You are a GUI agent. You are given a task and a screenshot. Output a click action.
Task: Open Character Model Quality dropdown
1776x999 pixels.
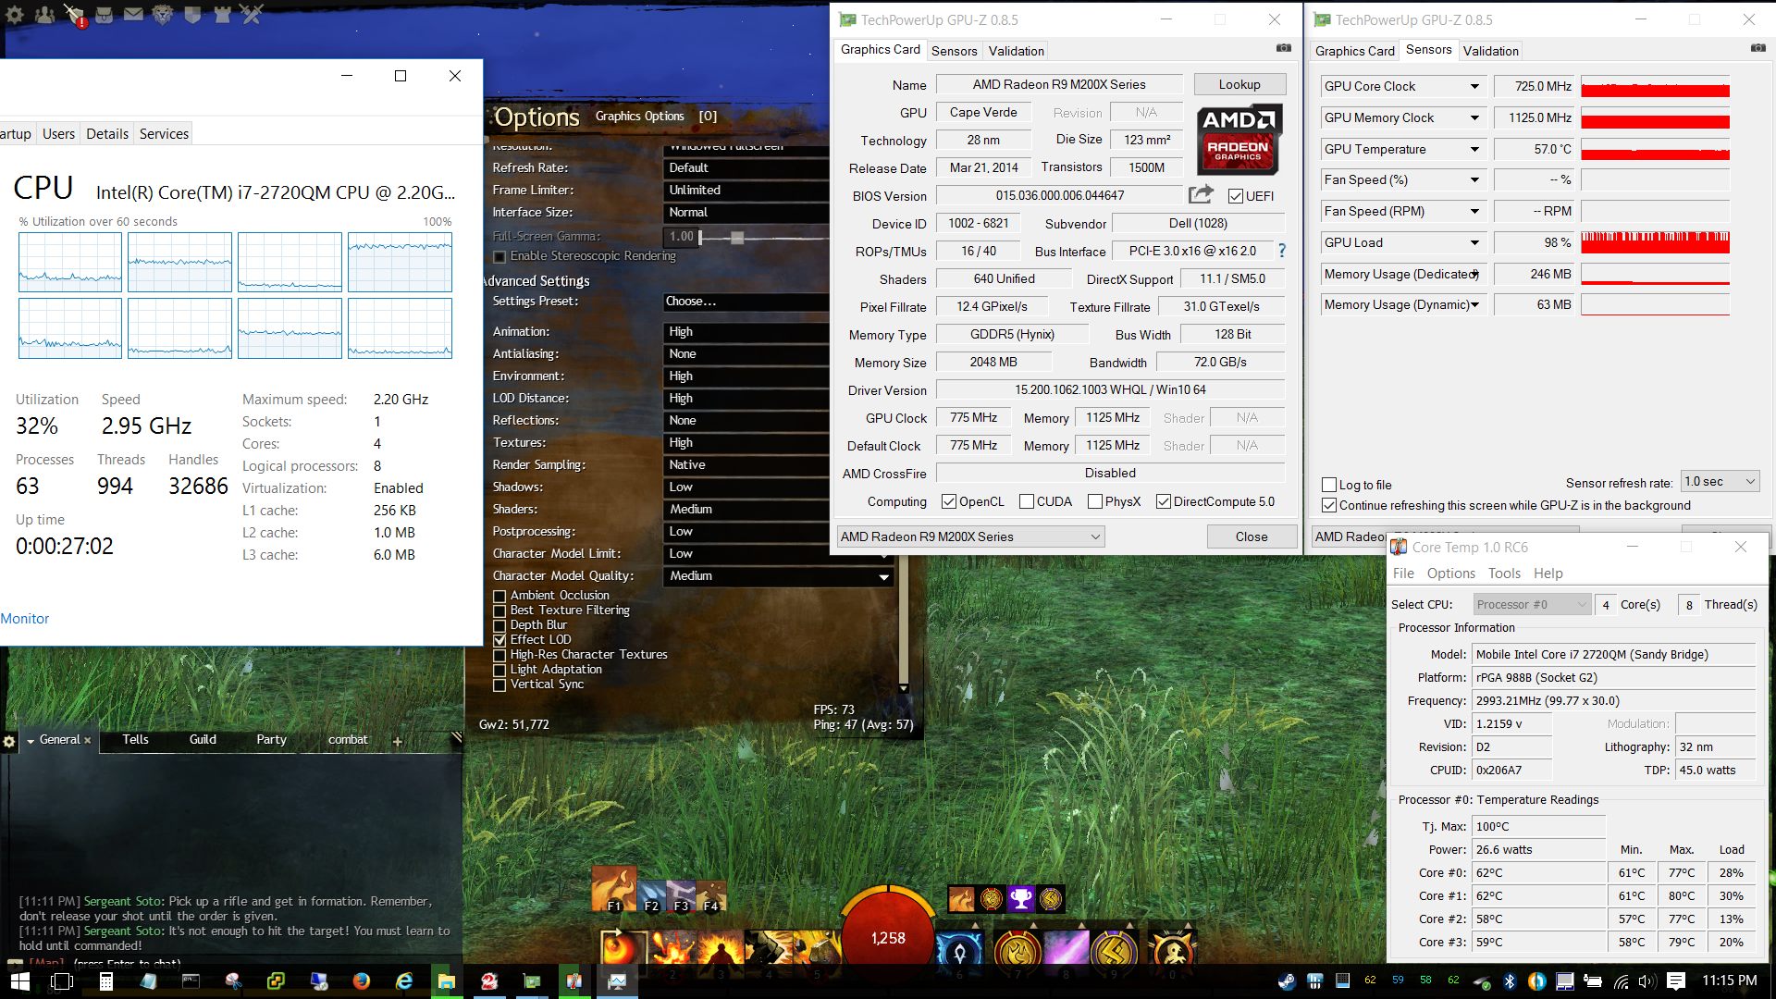point(779,576)
